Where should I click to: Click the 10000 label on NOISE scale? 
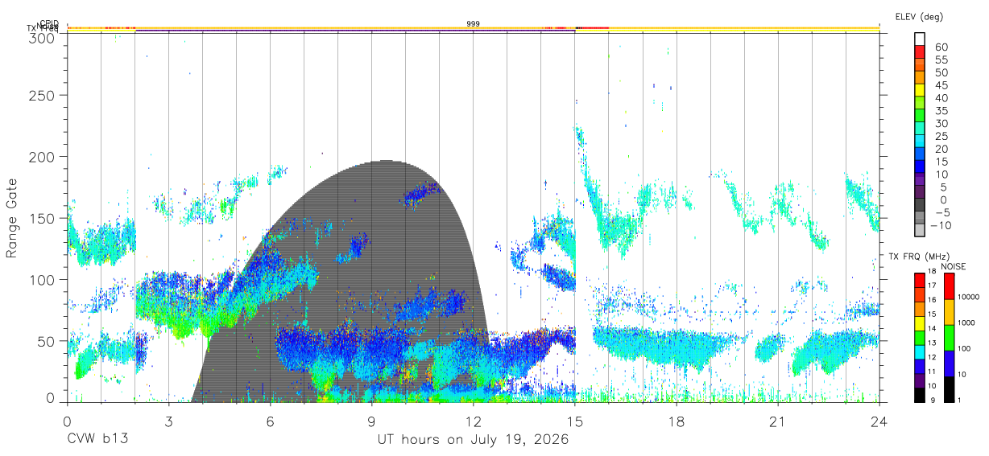[x=967, y=297]
